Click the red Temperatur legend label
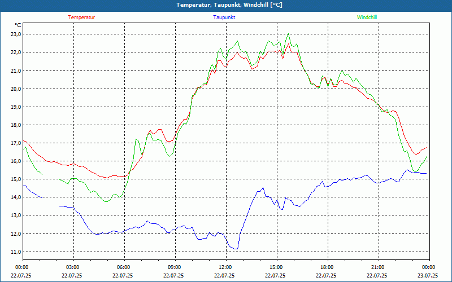 (x=81, y=17)
